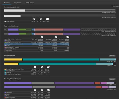Select the Summary tab
Image resolution: width=119 pixels, height=99 pixels.
tap(7, 3)
